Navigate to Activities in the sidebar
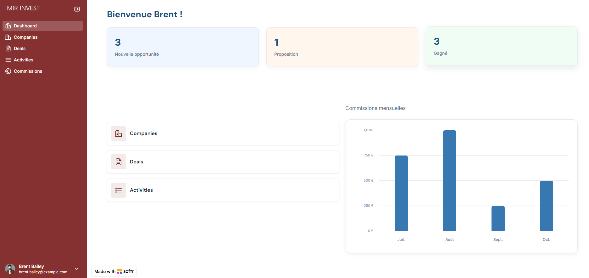 pyautogui.click(x=42, y=60)
